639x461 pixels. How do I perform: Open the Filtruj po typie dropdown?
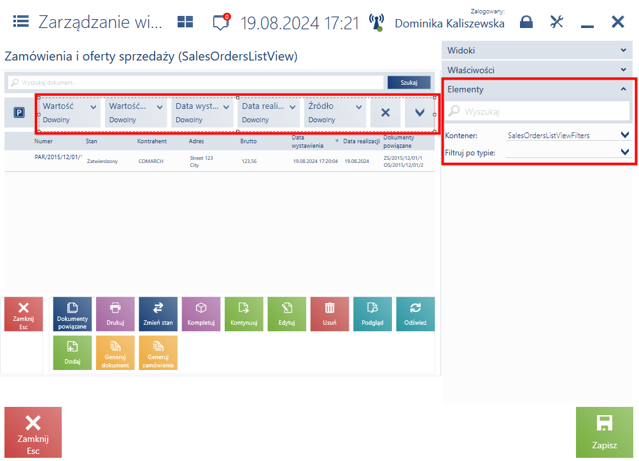pos(568,152)
